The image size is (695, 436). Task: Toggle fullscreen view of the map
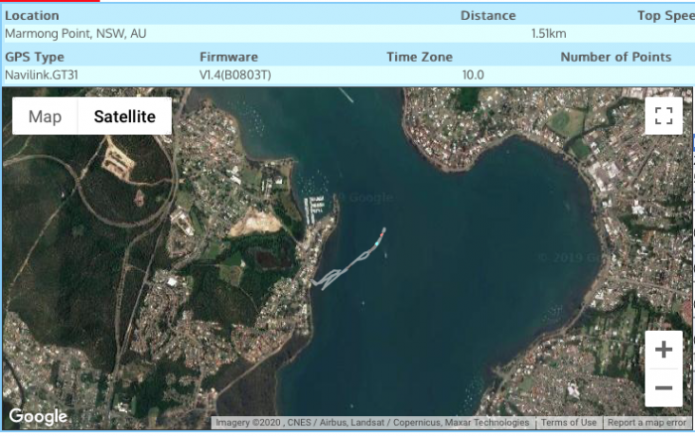pyautogui.click(x=663, y=115)
